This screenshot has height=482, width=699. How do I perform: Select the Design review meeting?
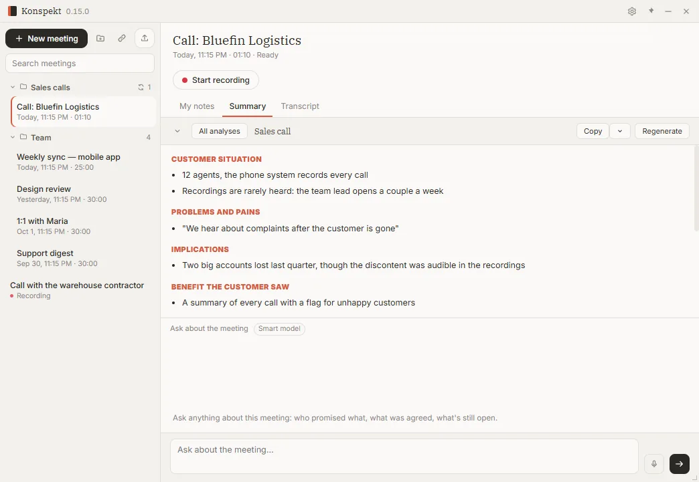pos(84,194)
